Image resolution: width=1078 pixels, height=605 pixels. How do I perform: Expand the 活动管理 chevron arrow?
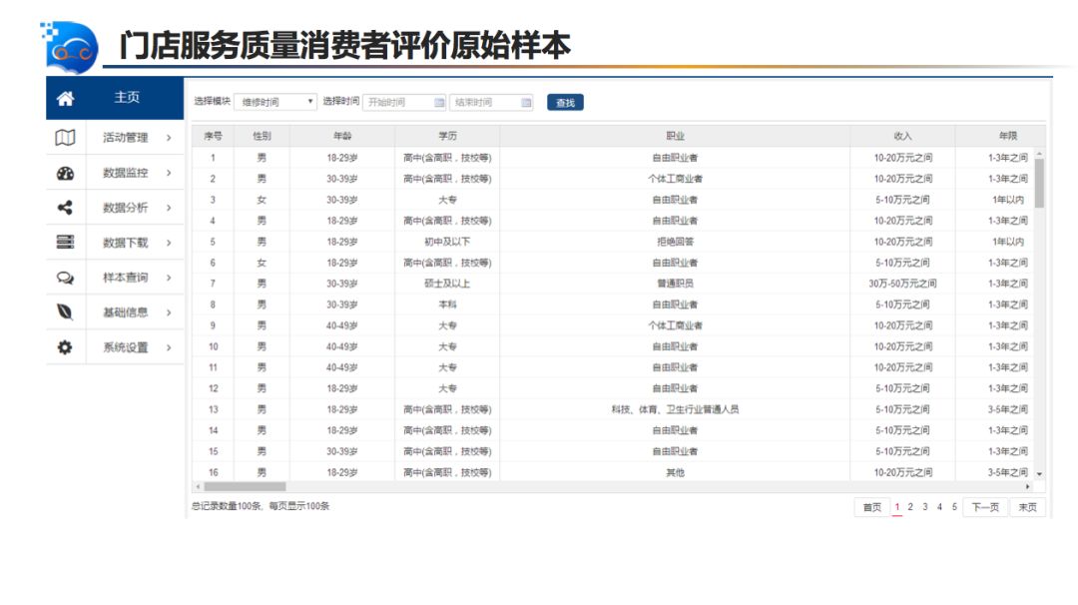click(169, 138)
